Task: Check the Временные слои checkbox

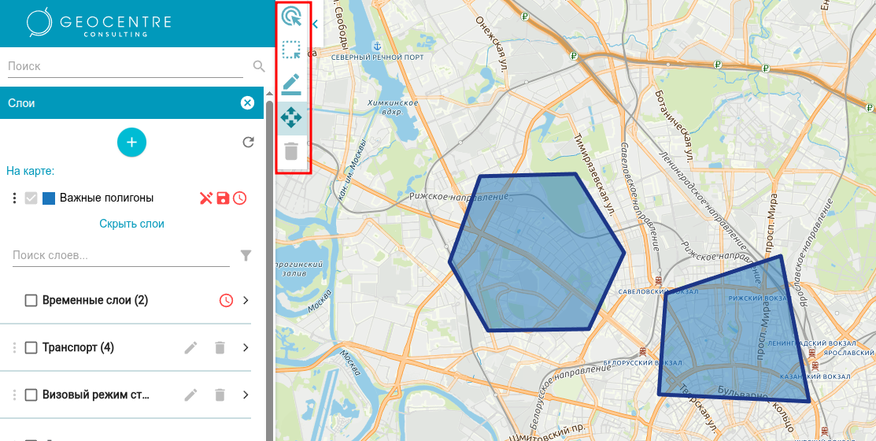Action: (31, 301)
